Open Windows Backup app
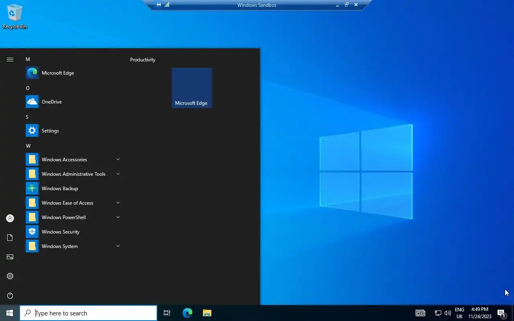This screenshot has width=514, height=321. pos(73,189)
